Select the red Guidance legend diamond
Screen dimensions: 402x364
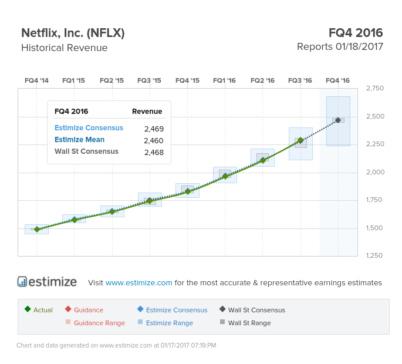68,309
